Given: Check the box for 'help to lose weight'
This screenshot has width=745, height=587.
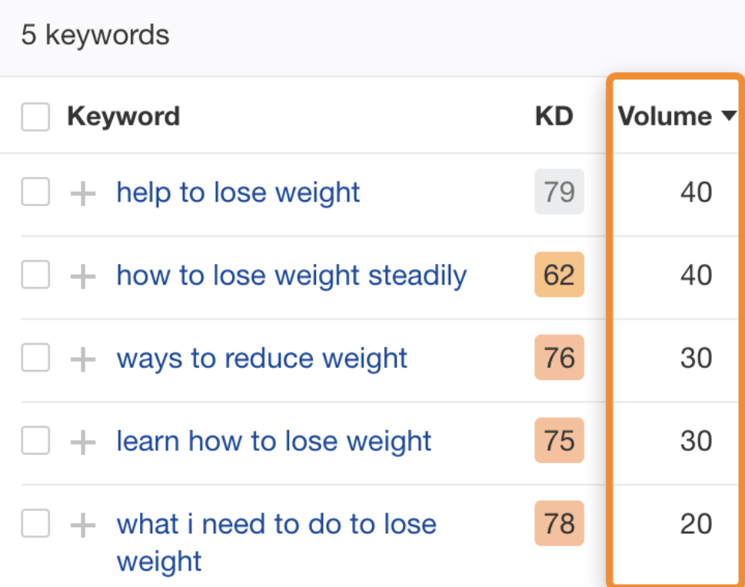Looking at the screenshot, I should 35,192.
